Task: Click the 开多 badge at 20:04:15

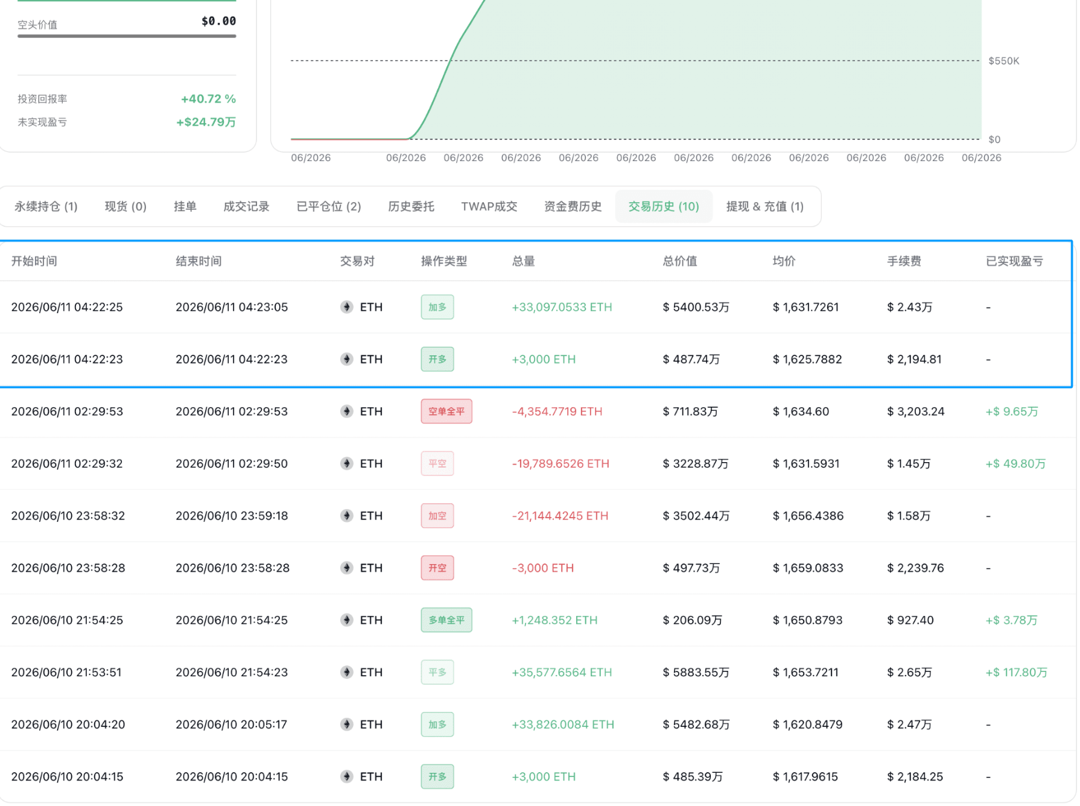Action: 437,776
